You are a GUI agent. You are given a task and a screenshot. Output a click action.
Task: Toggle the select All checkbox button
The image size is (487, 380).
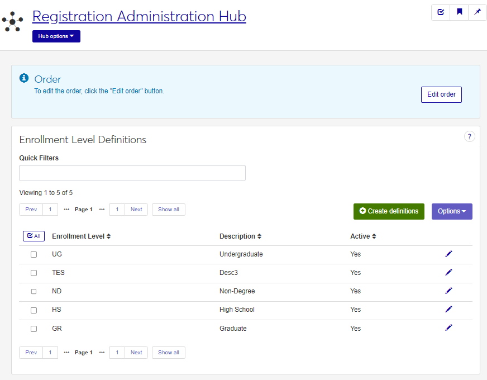coord(34,236)
